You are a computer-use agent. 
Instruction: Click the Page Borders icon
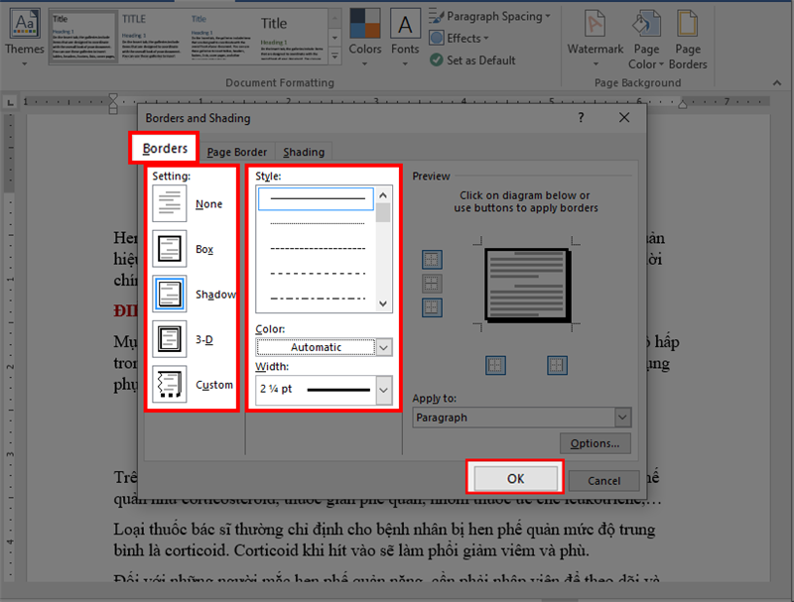(688, 24)
